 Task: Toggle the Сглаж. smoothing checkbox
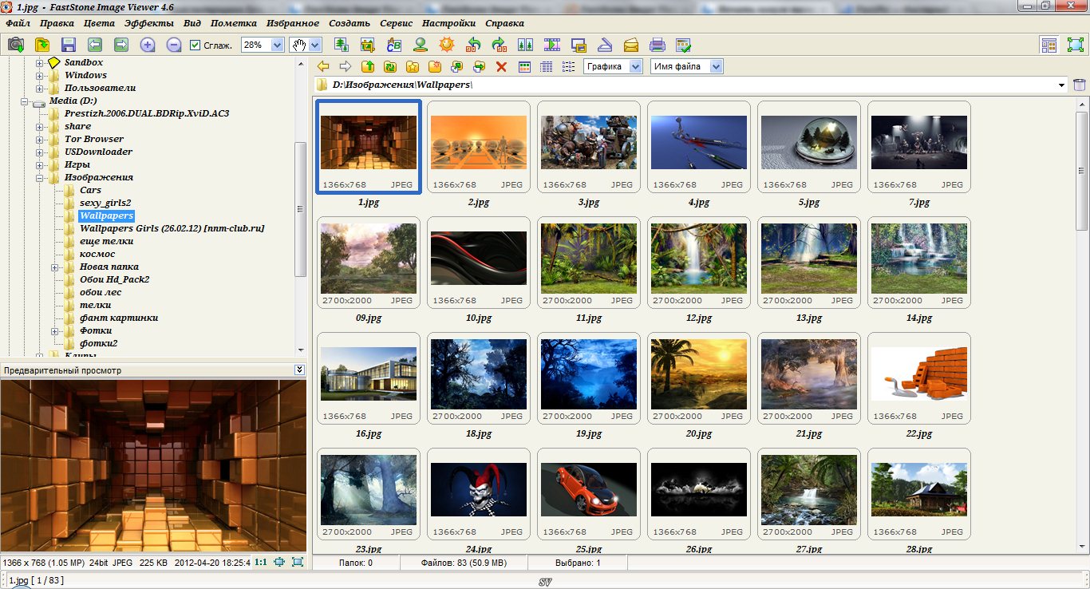point(195,45)
